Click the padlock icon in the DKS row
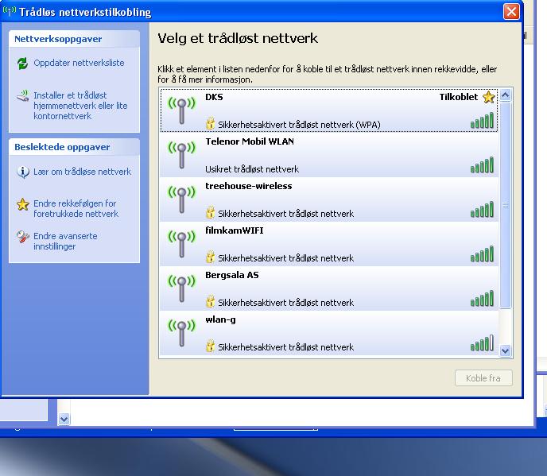This screenshot has height=476, width=547. 211,123
